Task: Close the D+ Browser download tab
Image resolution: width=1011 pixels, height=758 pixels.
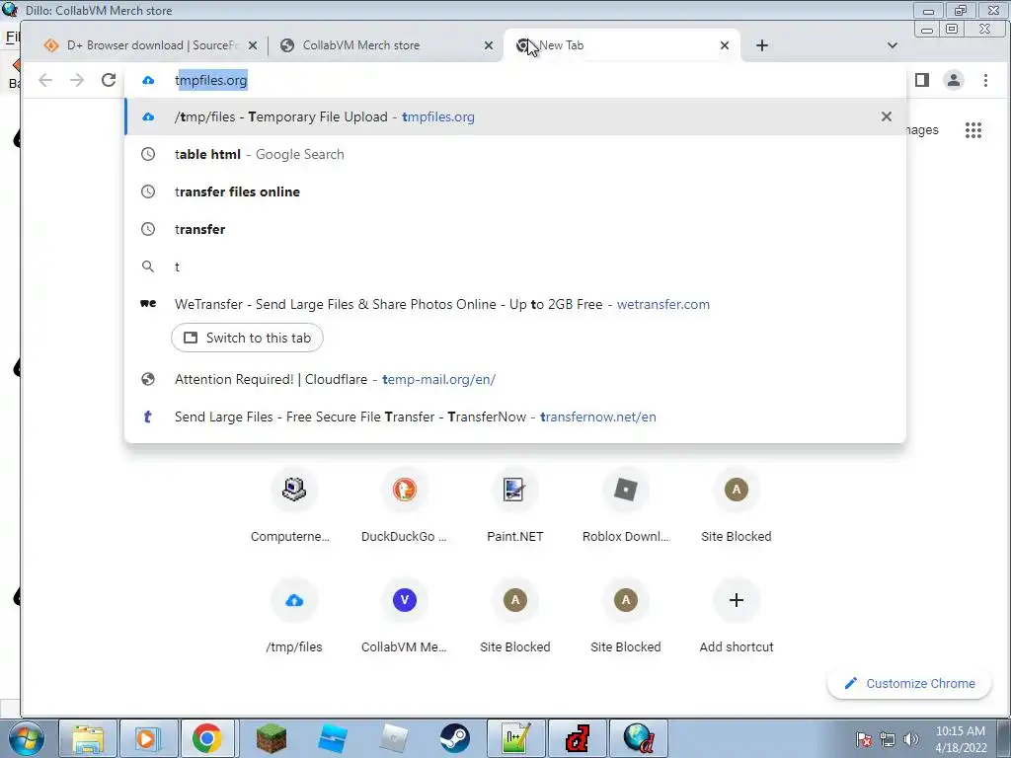Action: tap(253, 45)
